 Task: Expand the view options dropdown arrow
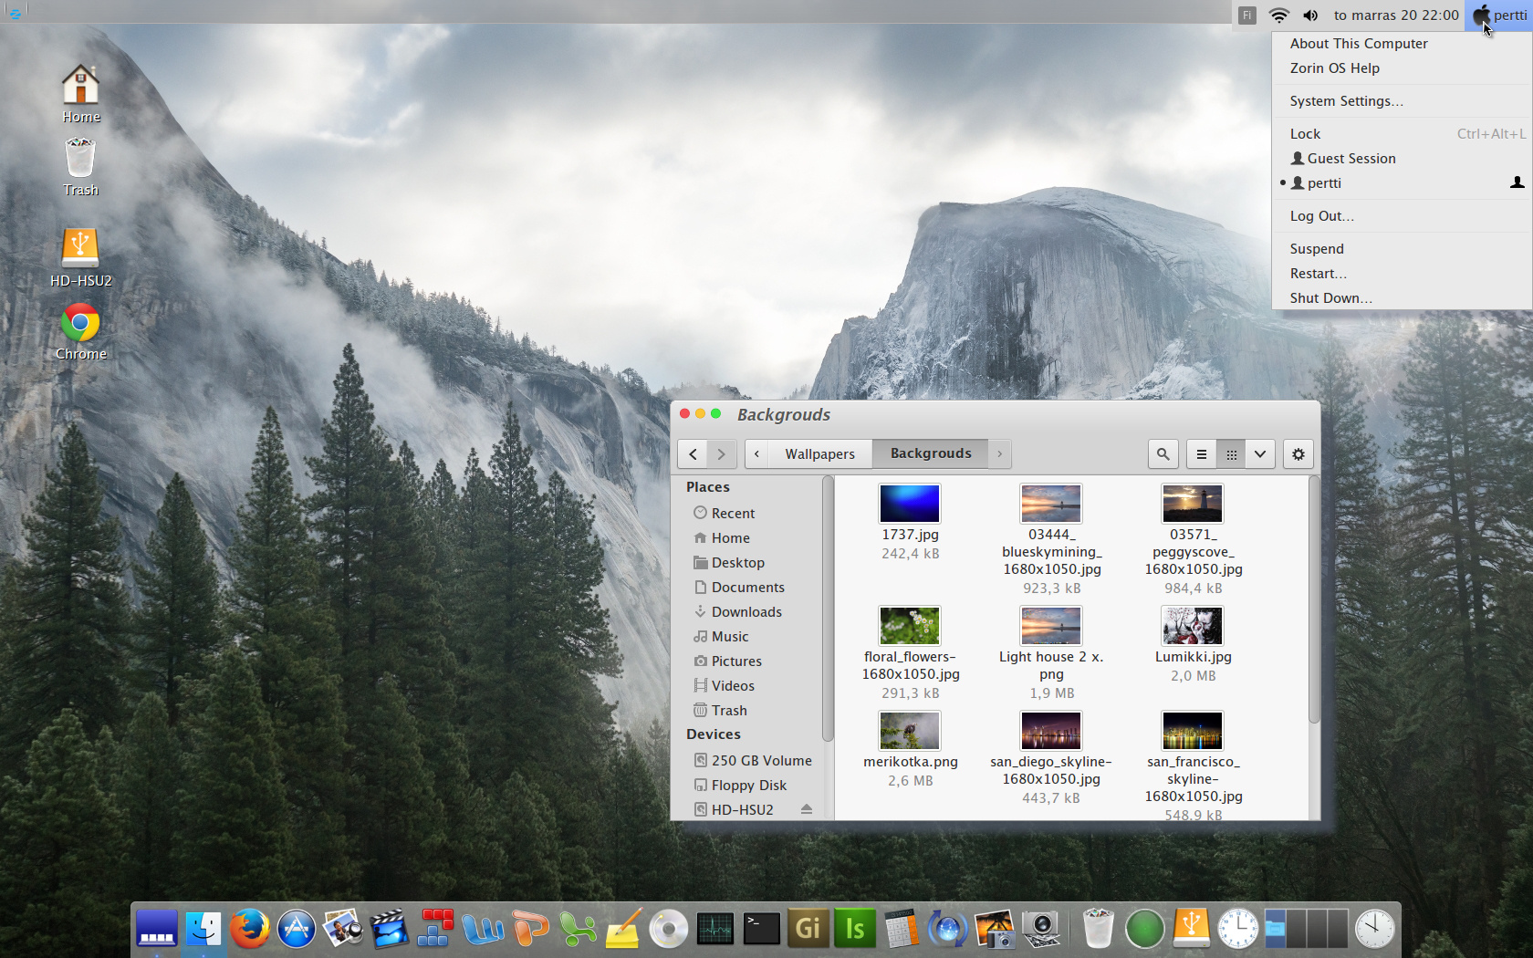tap(1260, 454)
